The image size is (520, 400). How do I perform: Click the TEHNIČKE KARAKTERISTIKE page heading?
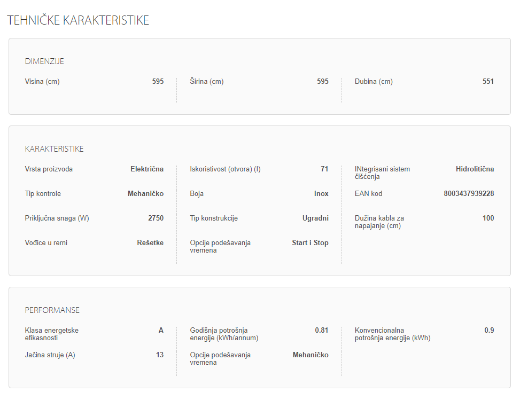78,20
